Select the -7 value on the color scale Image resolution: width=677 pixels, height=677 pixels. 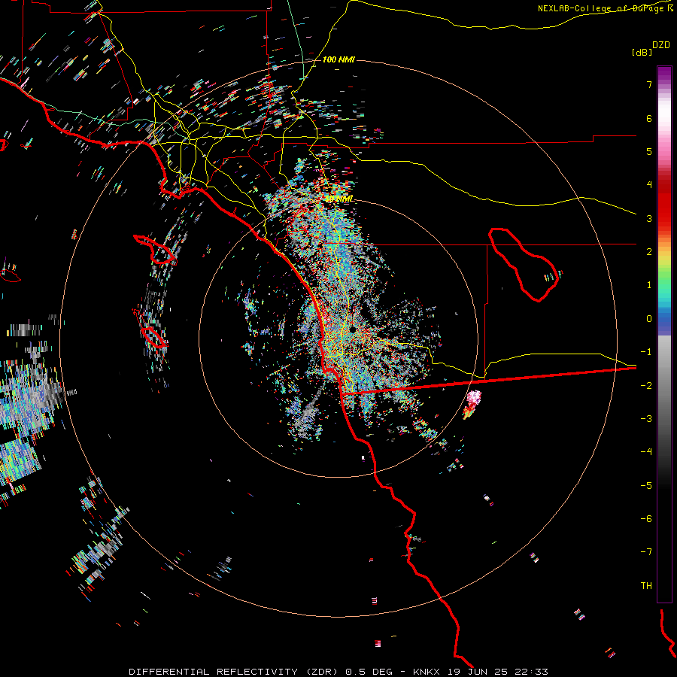[x=646, y=552]
